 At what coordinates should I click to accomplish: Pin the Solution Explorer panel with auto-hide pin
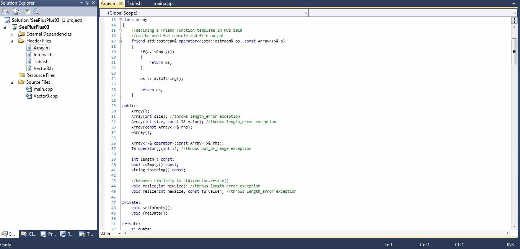point(87,3)
